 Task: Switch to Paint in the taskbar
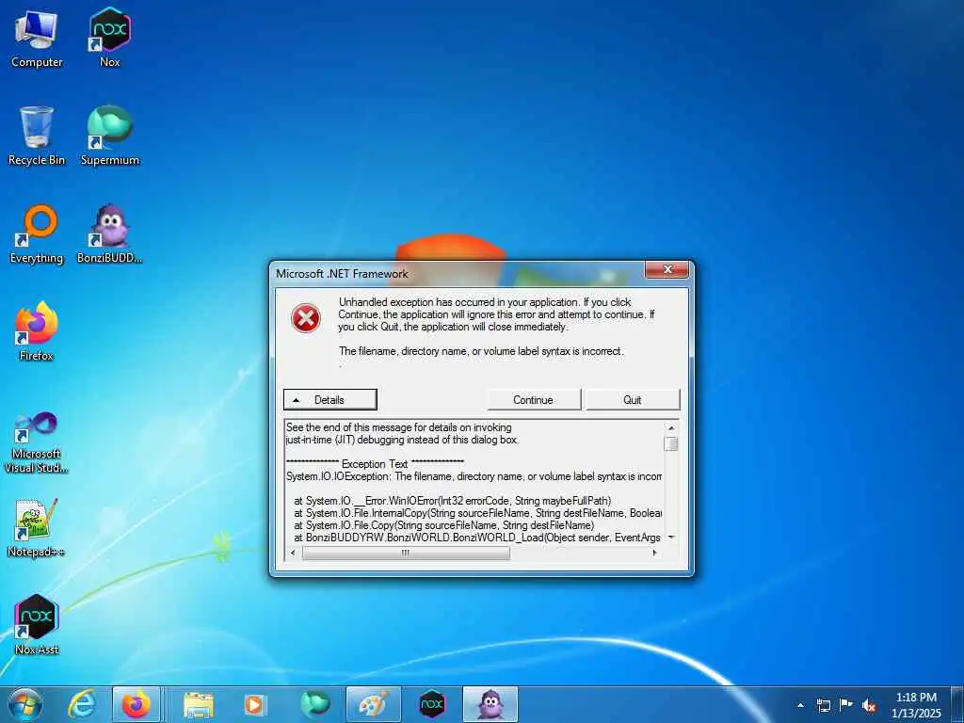click(373, 704)
